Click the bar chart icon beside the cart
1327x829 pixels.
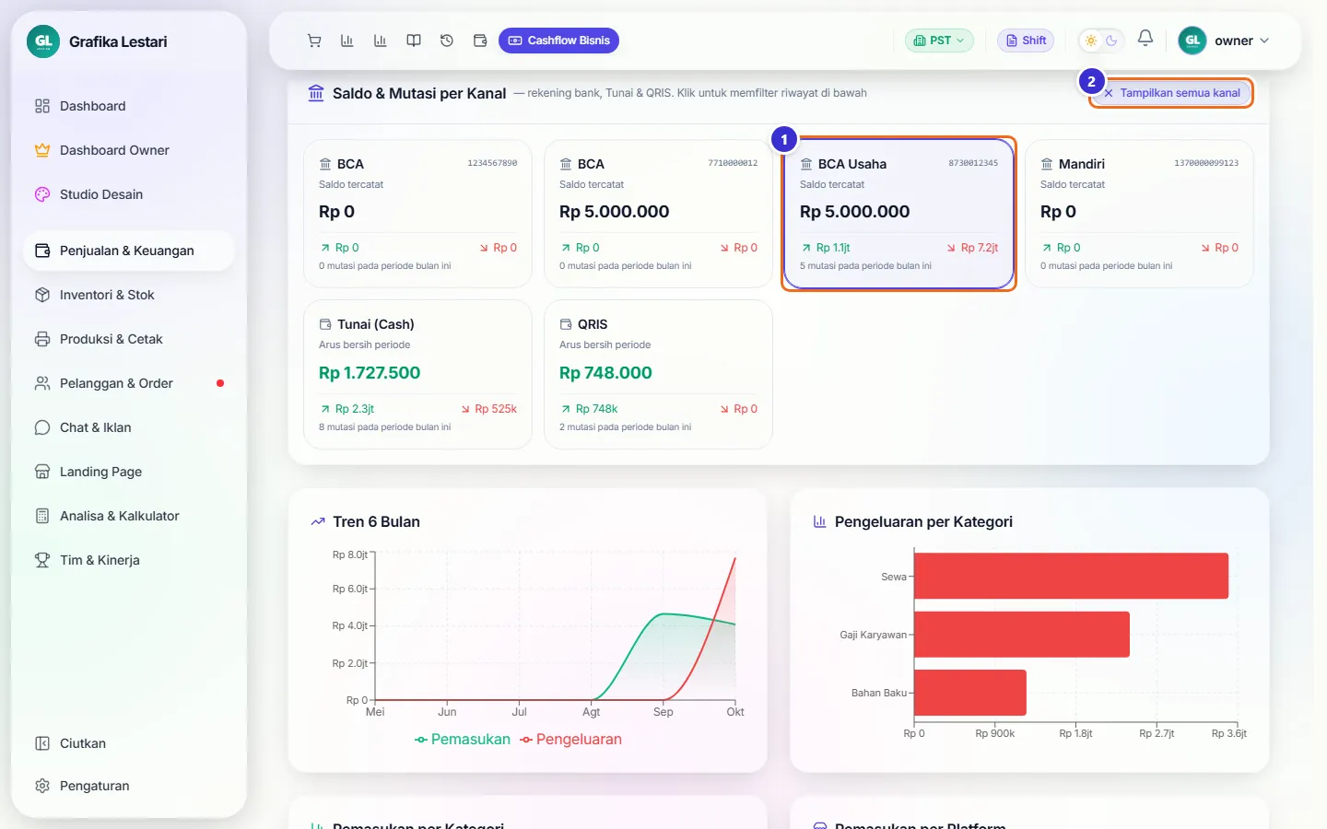[347, 41]
